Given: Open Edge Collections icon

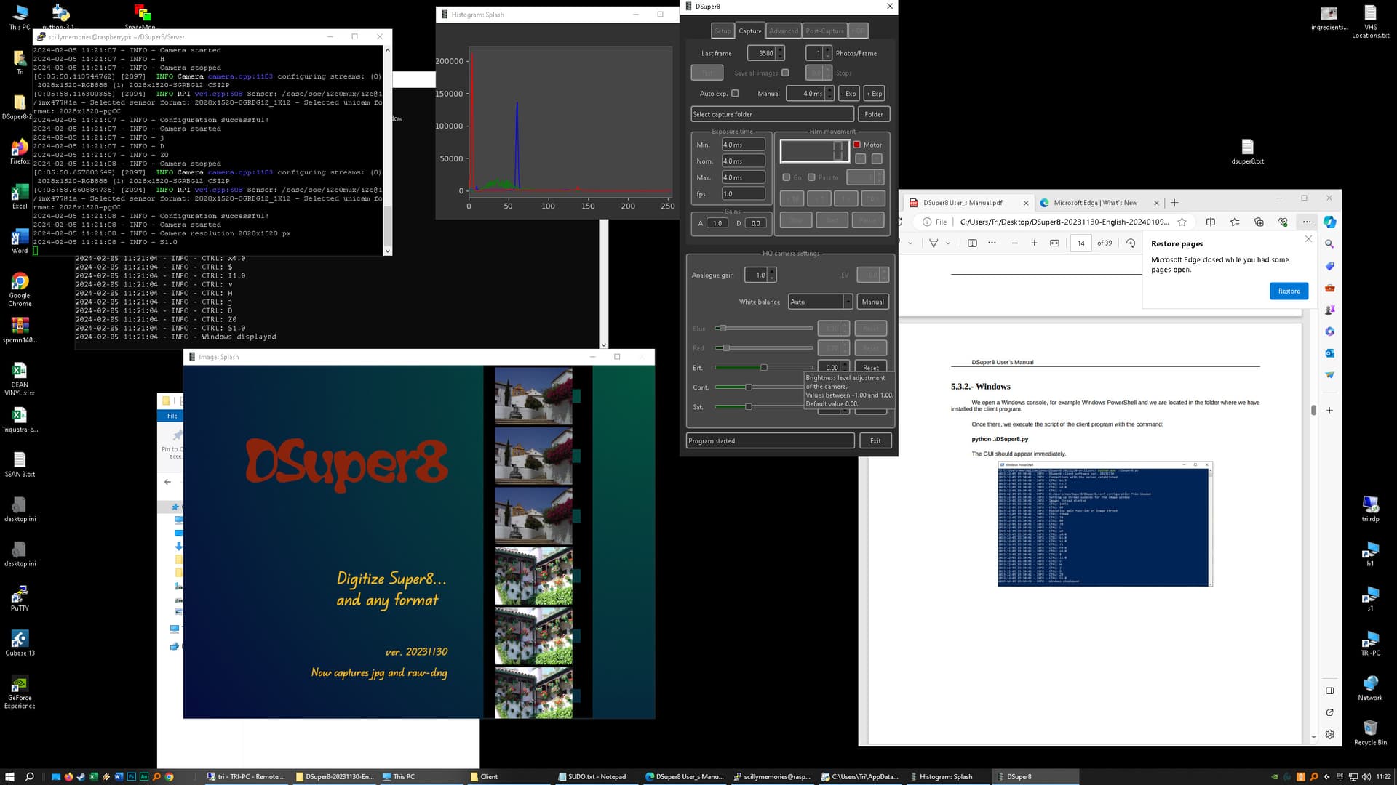Looking at the screenshot, I should point(1259,222).
